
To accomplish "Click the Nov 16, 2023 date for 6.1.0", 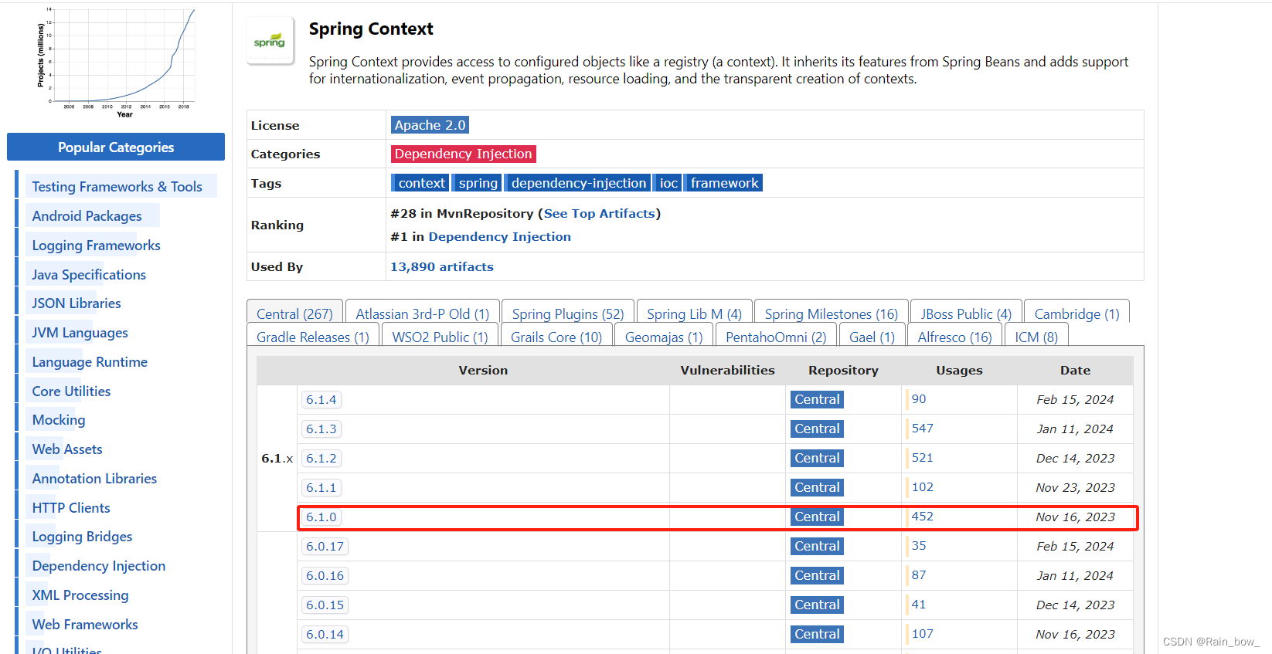I will point(1075,517).
